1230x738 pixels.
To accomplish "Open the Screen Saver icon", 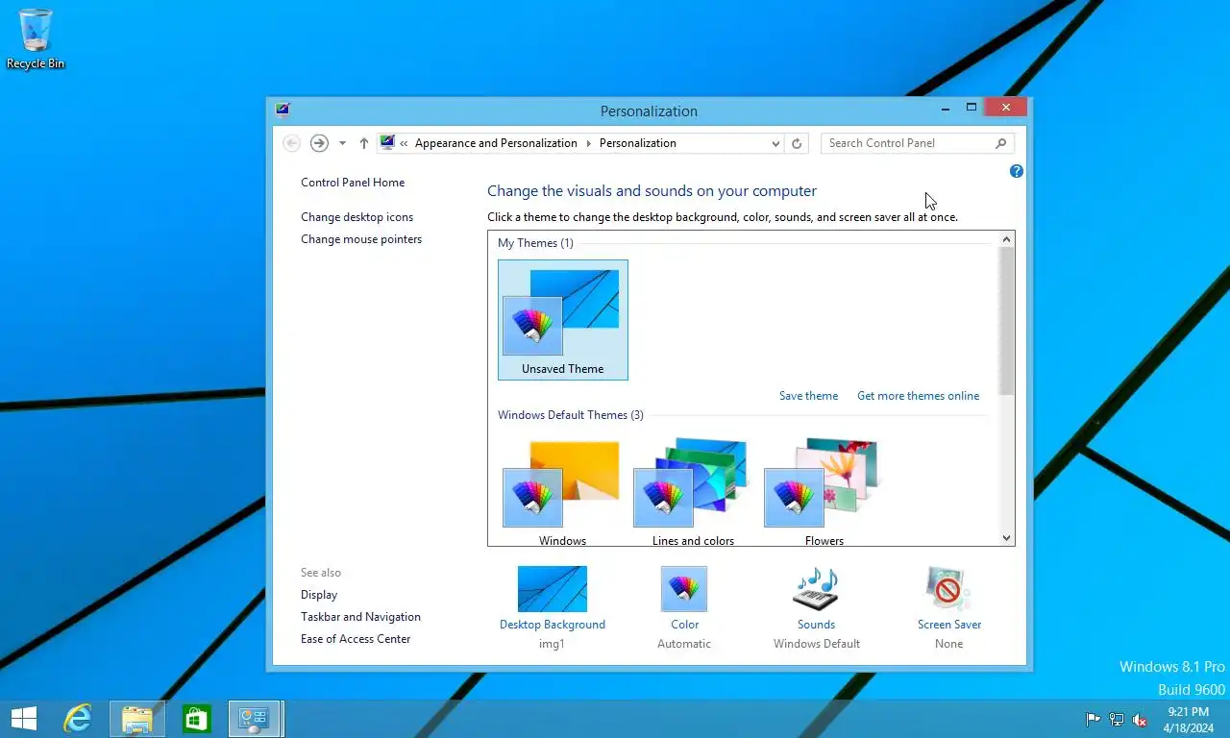I will pos(948,588).
